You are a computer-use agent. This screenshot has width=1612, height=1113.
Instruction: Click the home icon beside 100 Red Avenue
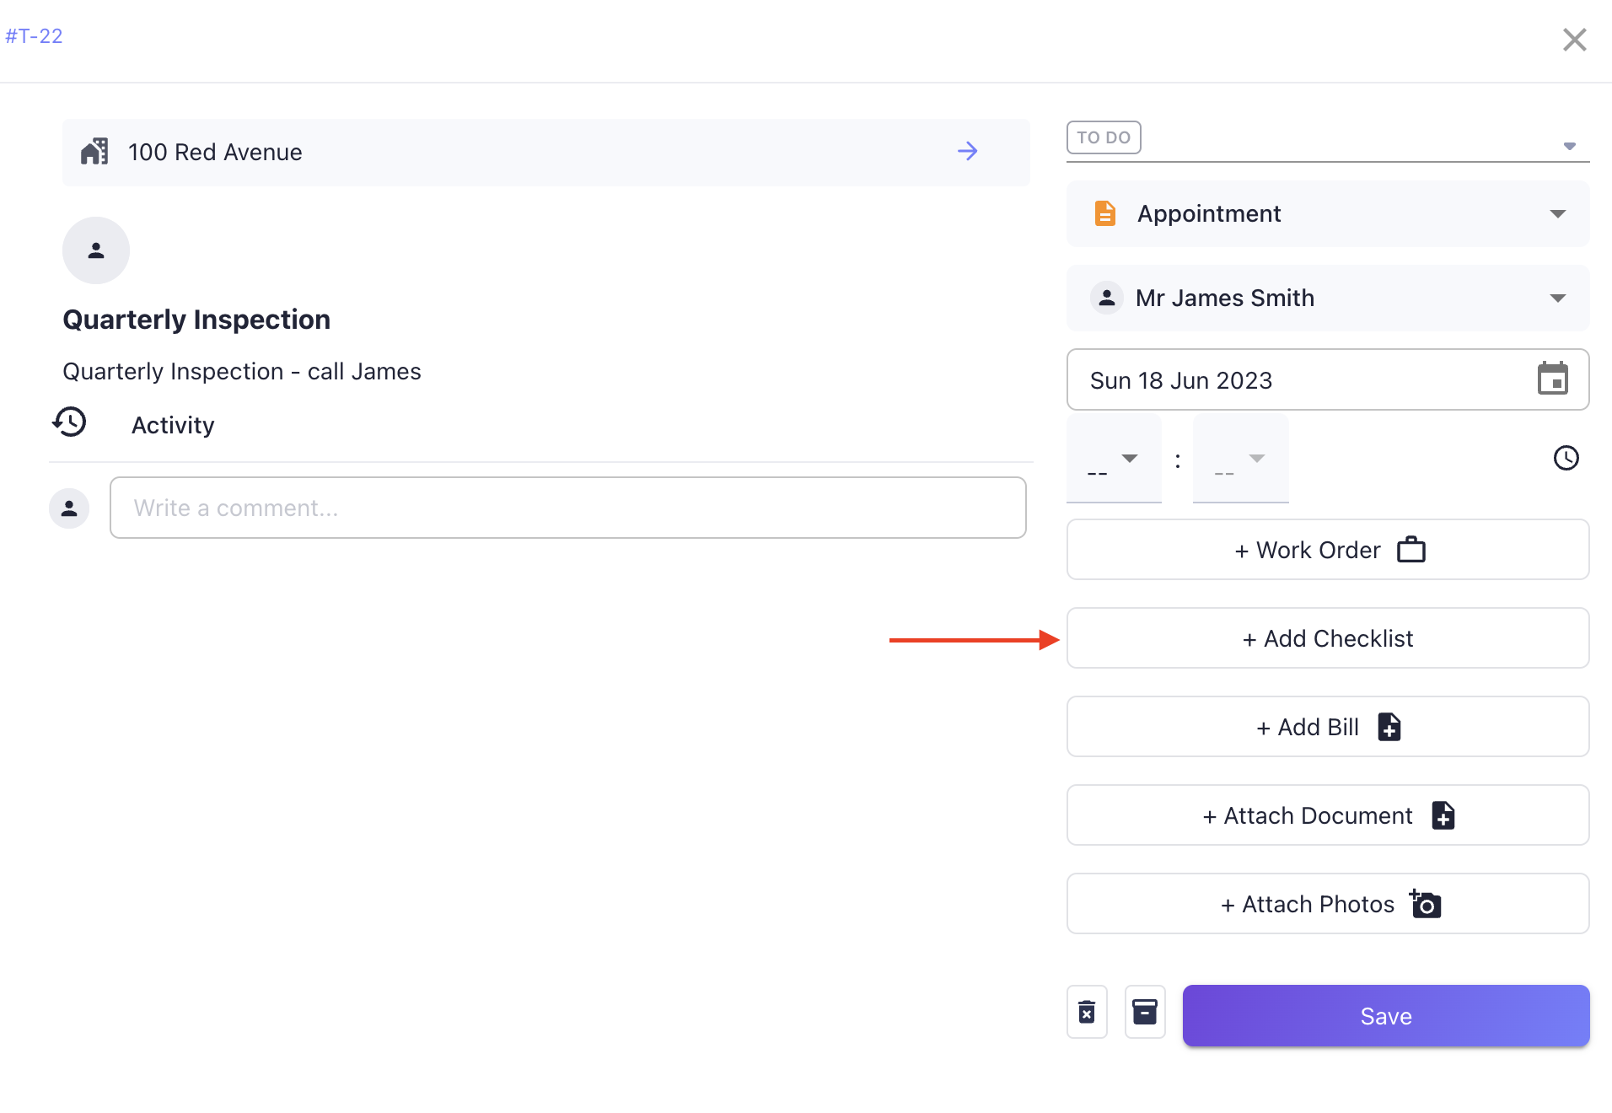95,151
